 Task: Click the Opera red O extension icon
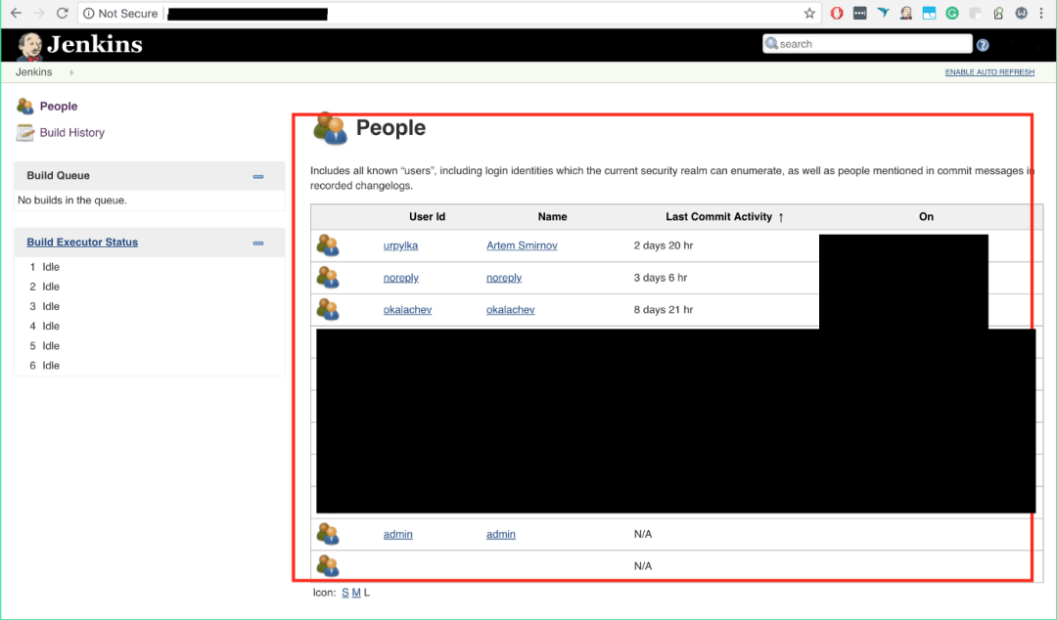[x=837, y=13]
